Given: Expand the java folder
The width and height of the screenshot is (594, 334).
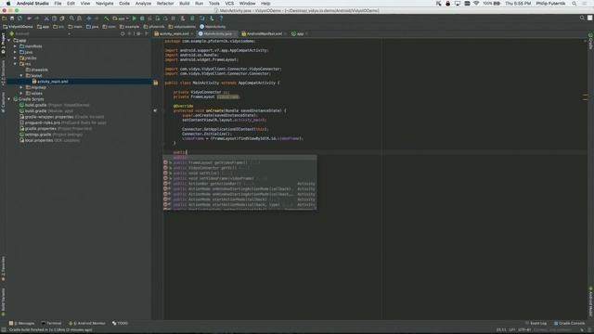Looking at the screenshot, I should click(15, 52).
